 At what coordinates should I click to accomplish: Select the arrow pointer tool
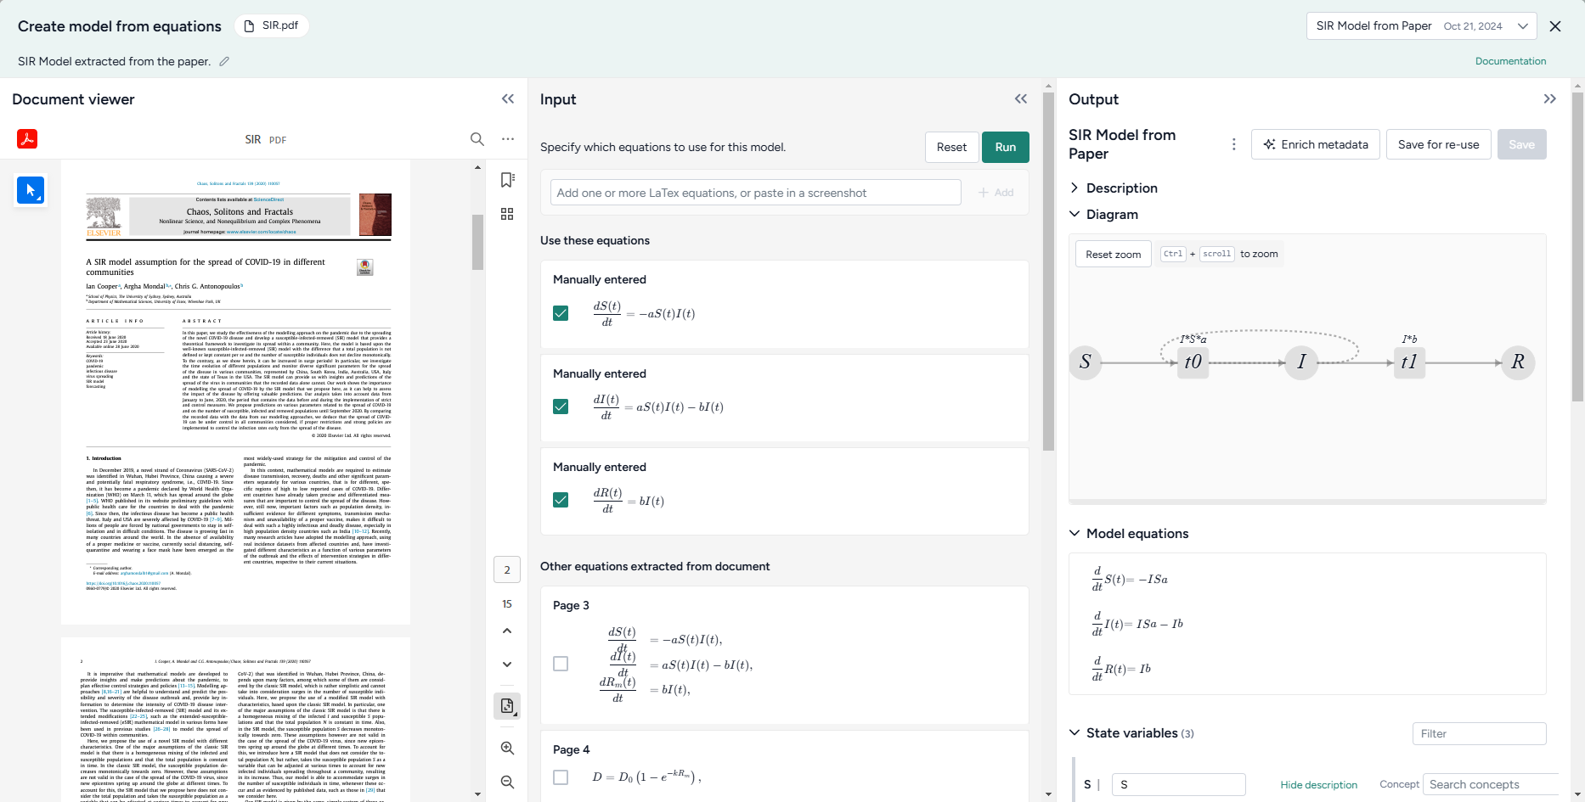click(31, 190)
